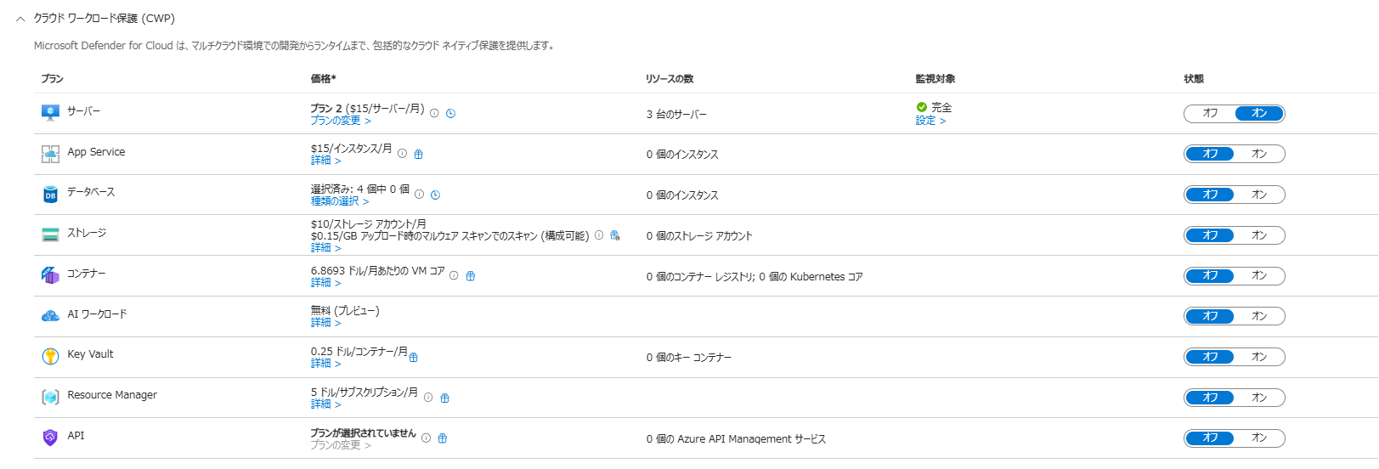Click the 状態 column header
Viewport: 1379px width, 469px height.
pos(1194,79)
